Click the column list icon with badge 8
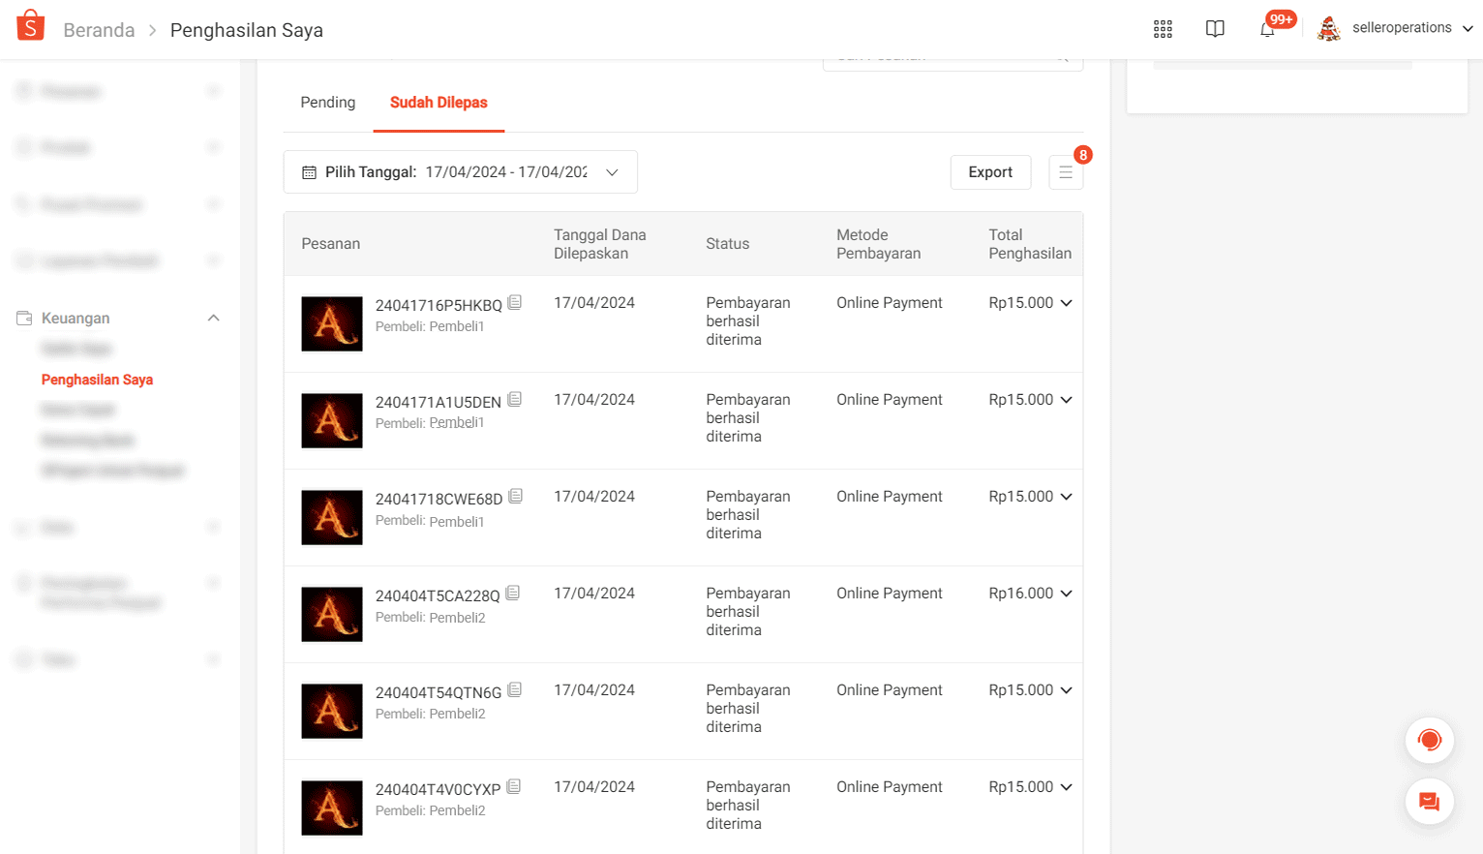 coord(1065,172)
